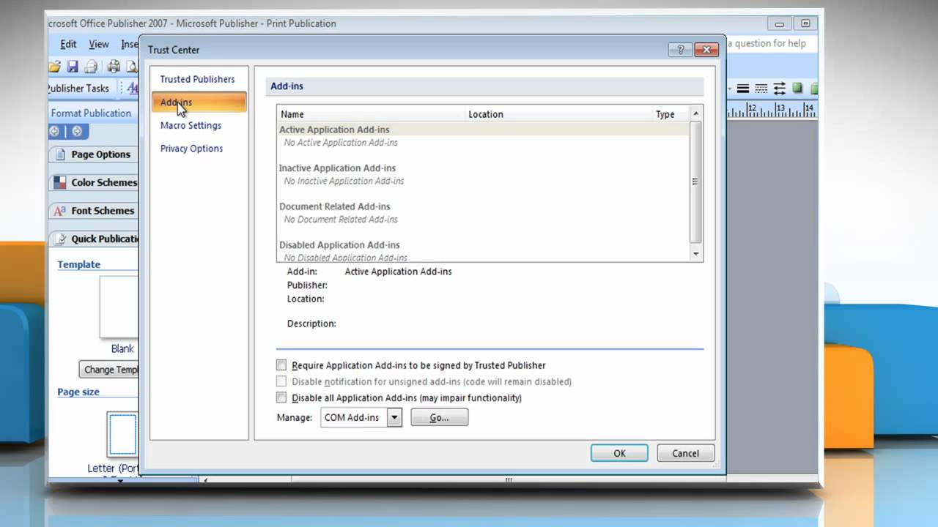Close the Trust Center dialog with X

pos(706,50)
